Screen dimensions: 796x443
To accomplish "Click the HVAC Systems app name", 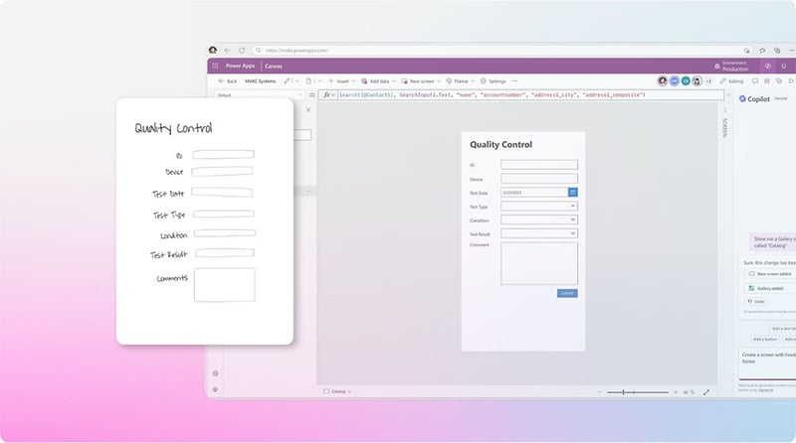I will click(x=261, y=81).
